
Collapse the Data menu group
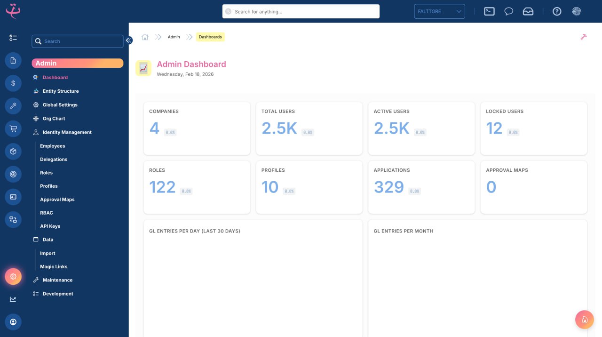click(48, 240)
